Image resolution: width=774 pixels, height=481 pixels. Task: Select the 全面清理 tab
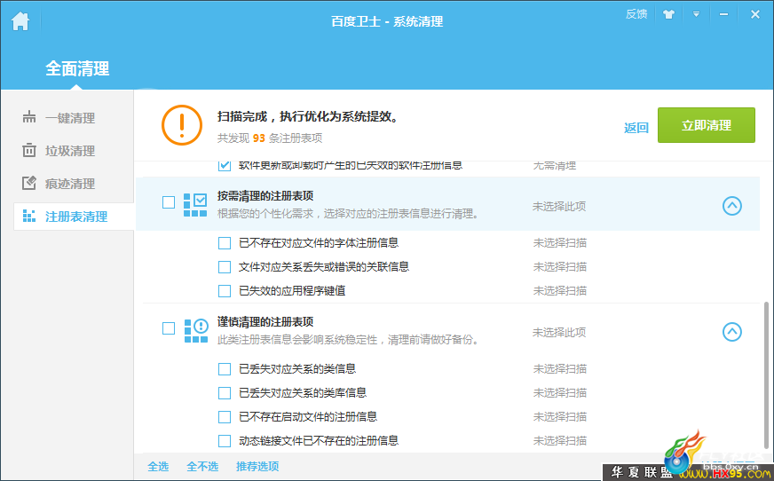77,68
